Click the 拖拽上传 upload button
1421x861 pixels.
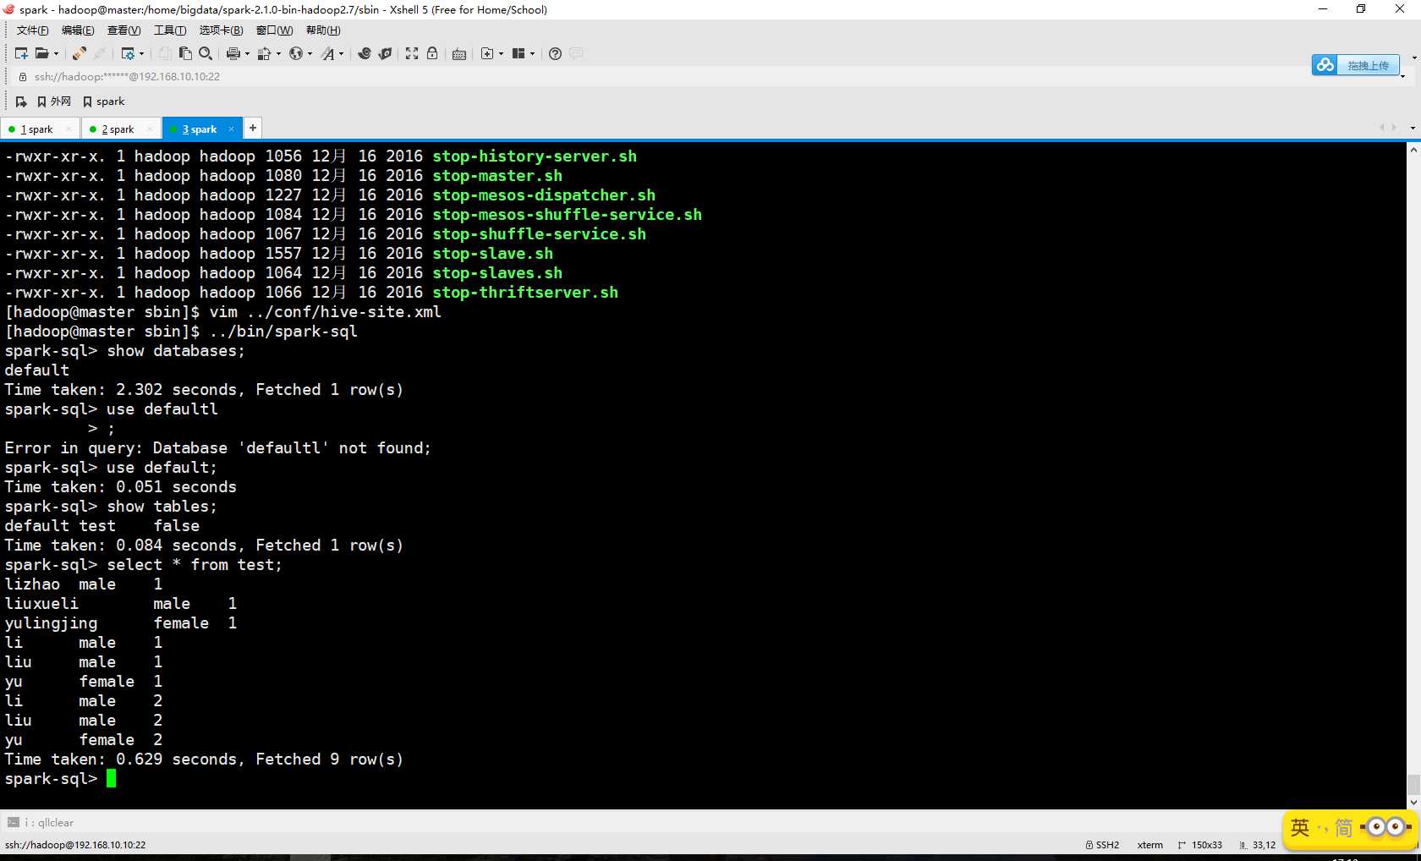[1356, 65]
